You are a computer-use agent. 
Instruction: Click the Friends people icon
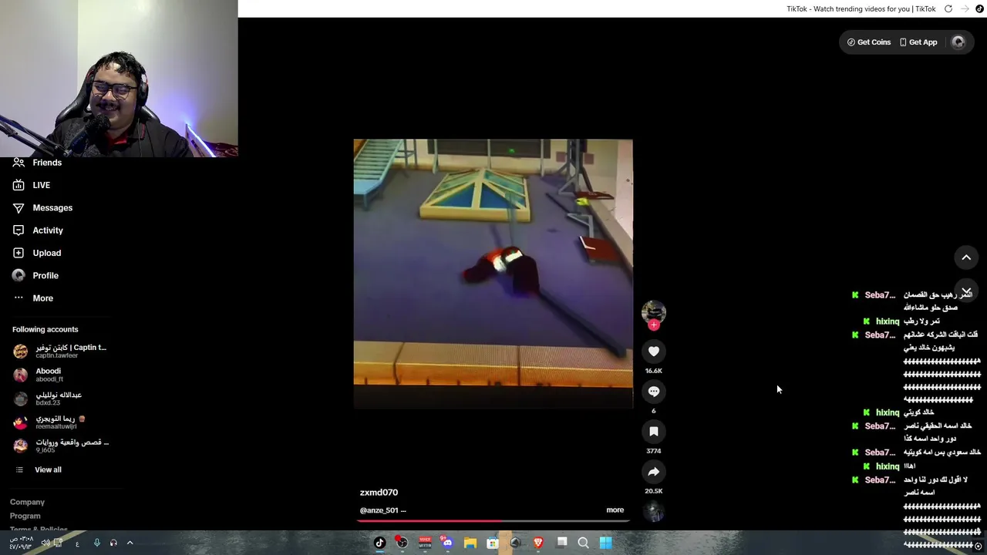(19, 163)
